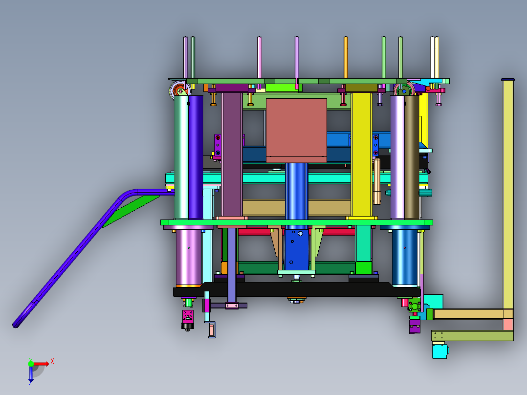Select the mint green cylinder at far left
This screenshot has height=395, width=527.
[x=181, y=157]
